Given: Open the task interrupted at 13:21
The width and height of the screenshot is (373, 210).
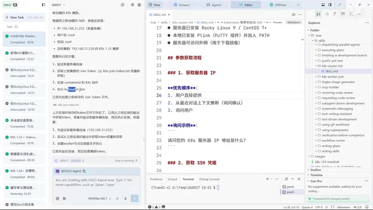Looking at the screenshot, I should (x=24, y=72).
